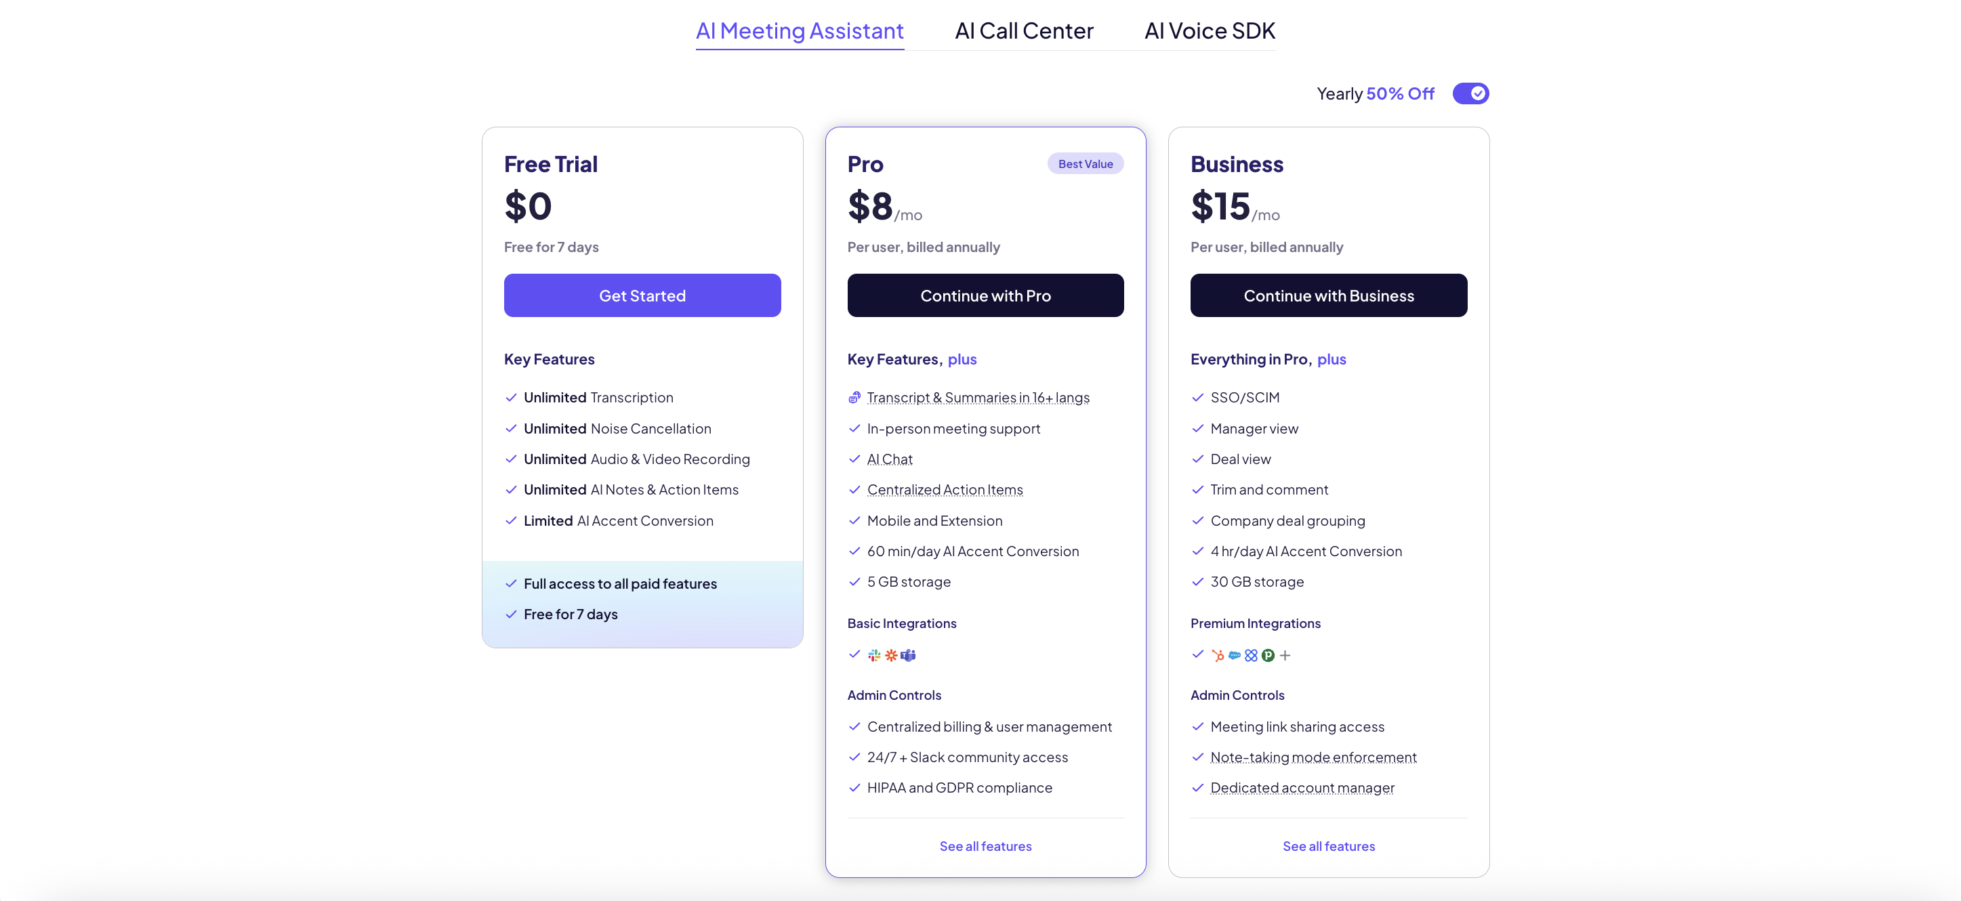
Task: Click the Microsoft Teams integration icon
Action: [908, 655]
